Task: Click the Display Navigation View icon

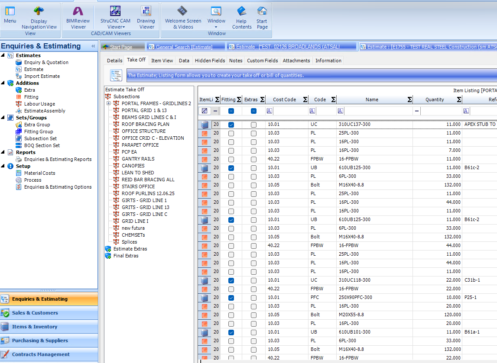Action: 39,12
